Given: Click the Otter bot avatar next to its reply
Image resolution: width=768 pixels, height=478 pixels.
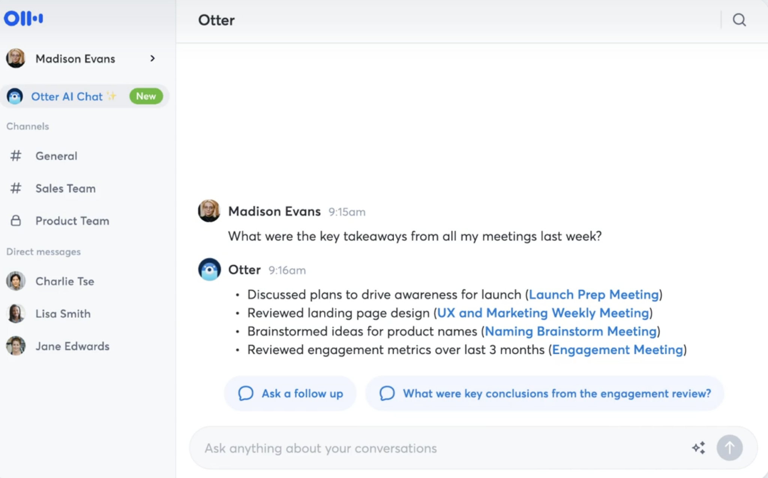Looking at the screenshot, I should point(209,270).
